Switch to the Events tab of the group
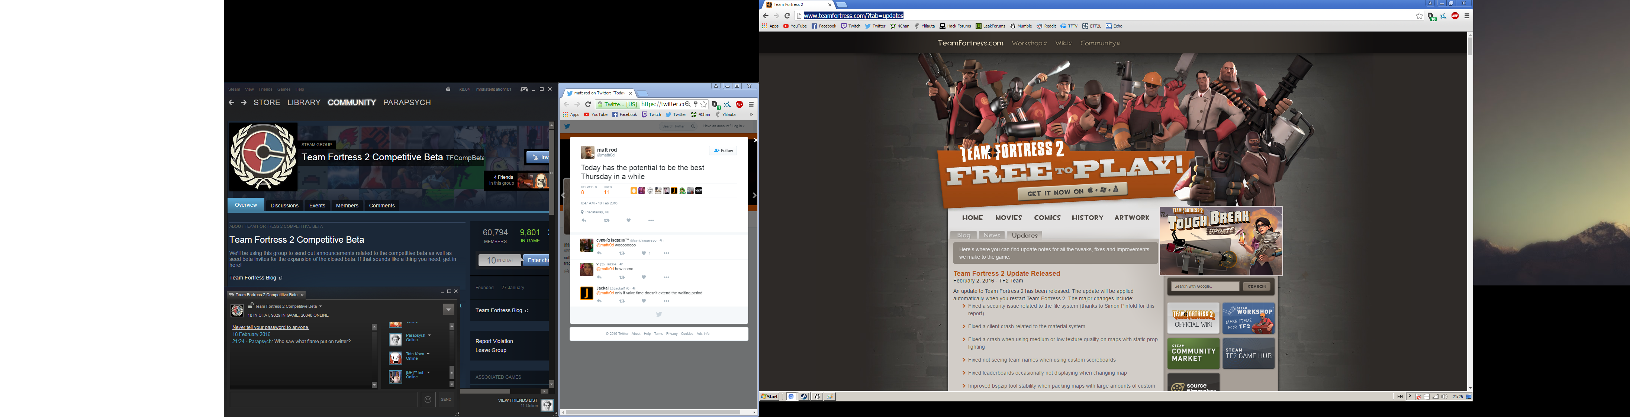Screen dimensions: 1630x417 pyautogui.click(x=317, y=206)
